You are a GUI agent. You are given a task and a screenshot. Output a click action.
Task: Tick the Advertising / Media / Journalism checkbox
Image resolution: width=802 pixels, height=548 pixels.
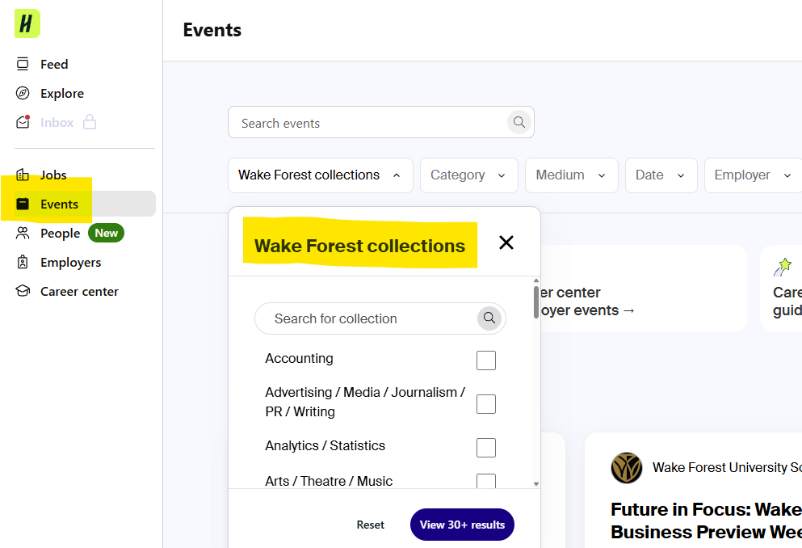click(485, 403)
